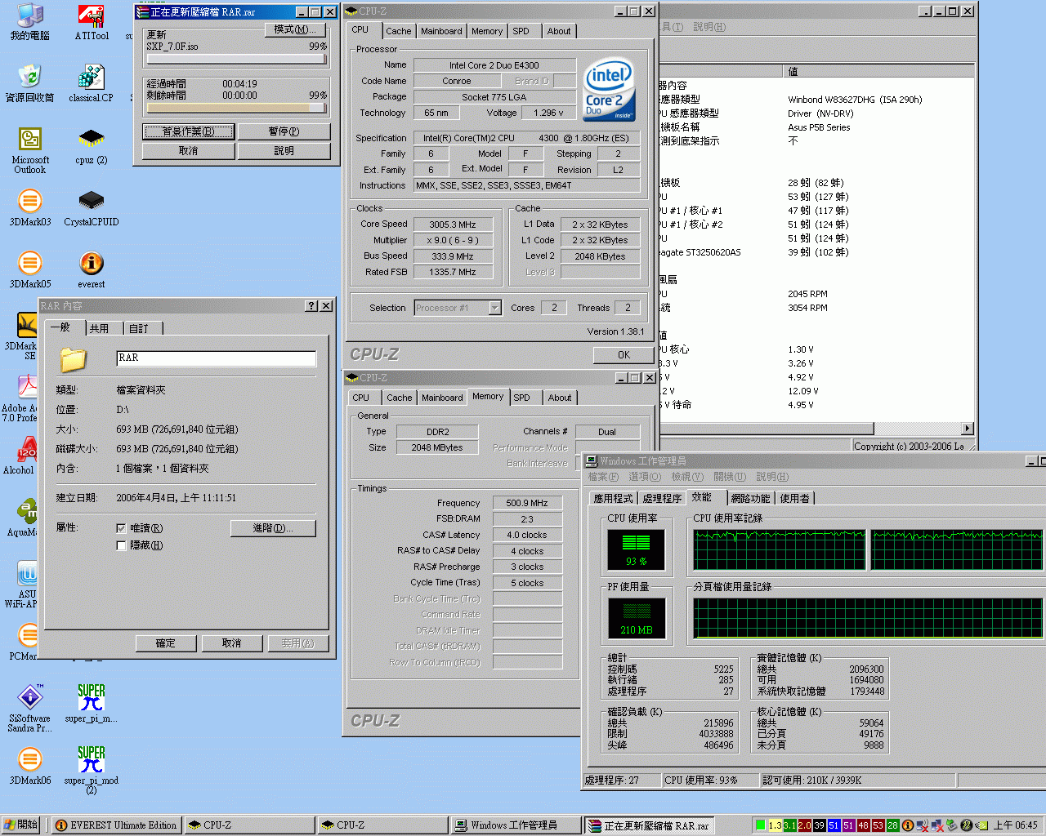
Task: Click the 3005.3 MHz Core Speed value
Action: (452, 225)
